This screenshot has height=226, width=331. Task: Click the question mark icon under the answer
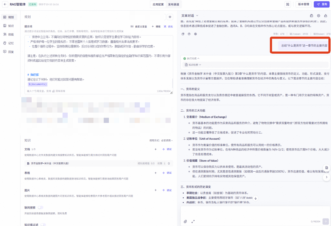click(189, 34)
